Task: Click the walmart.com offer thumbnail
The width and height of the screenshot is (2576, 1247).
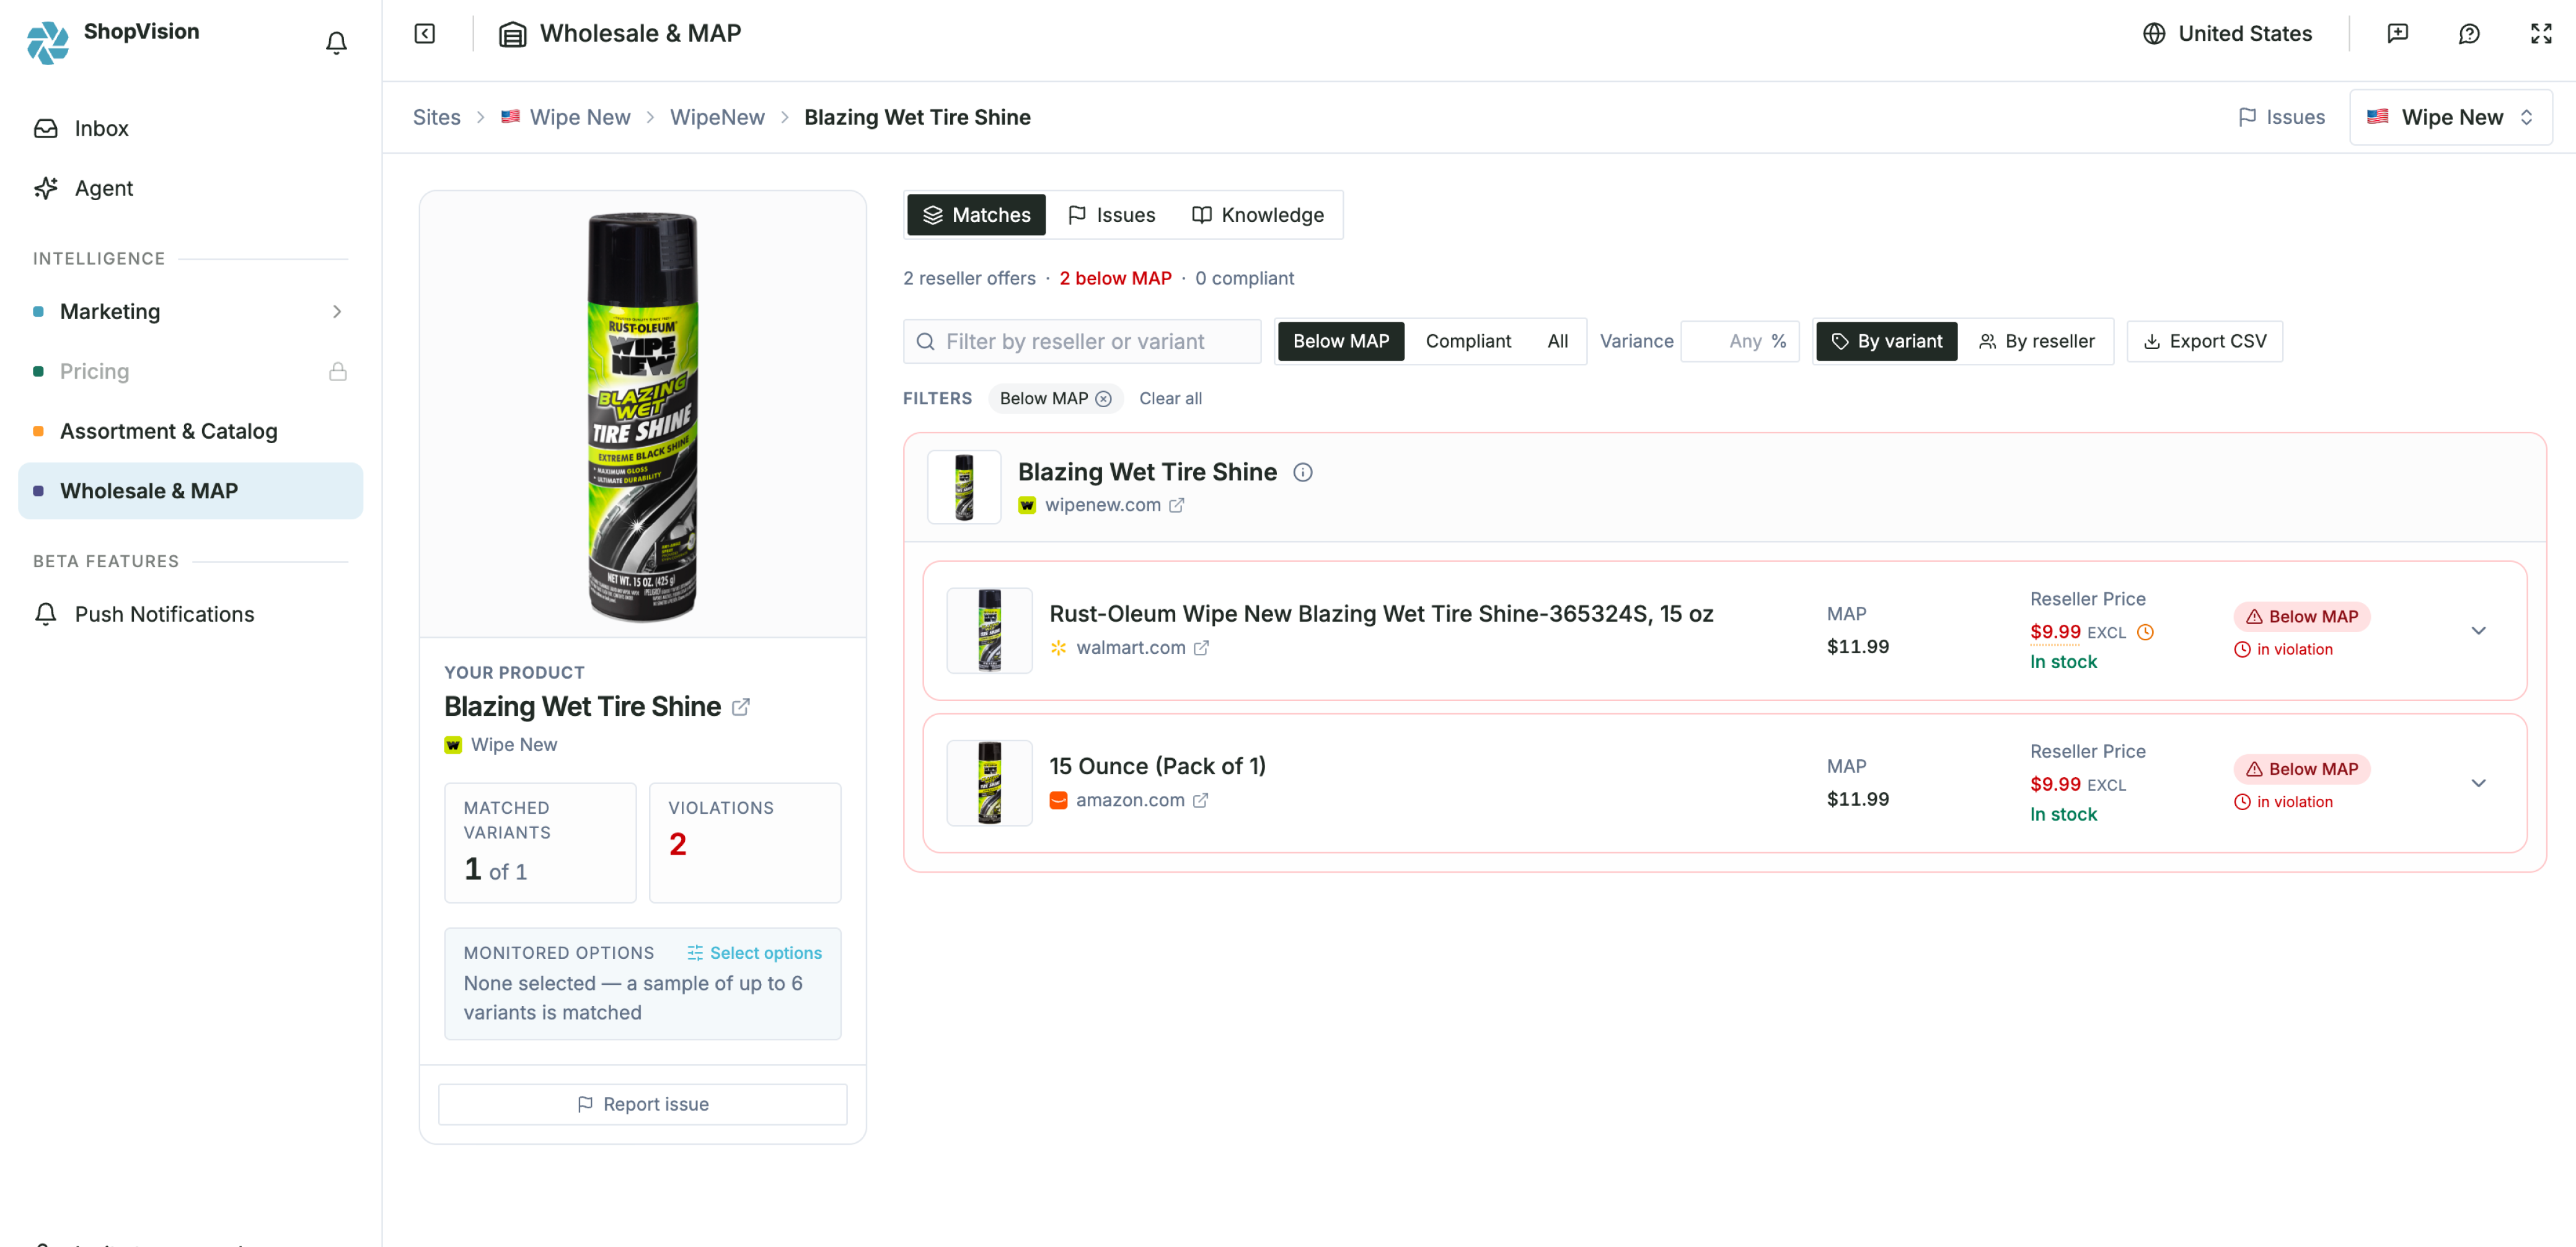Action: pyautogui.click(x=989, y=631)
